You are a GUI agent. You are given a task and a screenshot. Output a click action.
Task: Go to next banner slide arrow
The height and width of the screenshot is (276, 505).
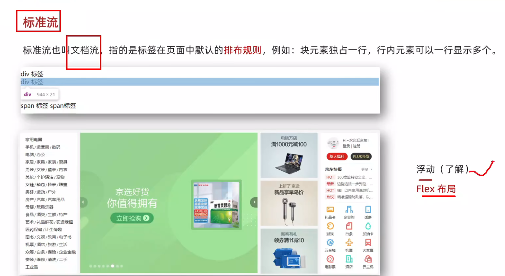click(254, 202)
